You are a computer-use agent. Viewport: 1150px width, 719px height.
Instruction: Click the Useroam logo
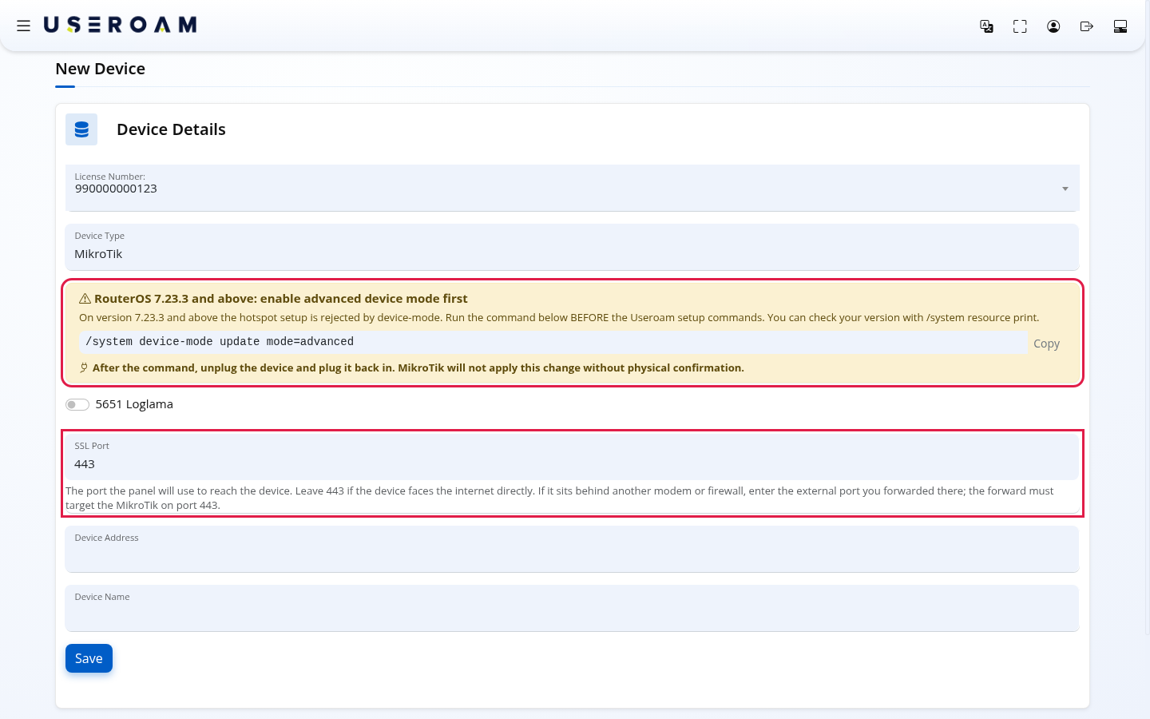121,26
